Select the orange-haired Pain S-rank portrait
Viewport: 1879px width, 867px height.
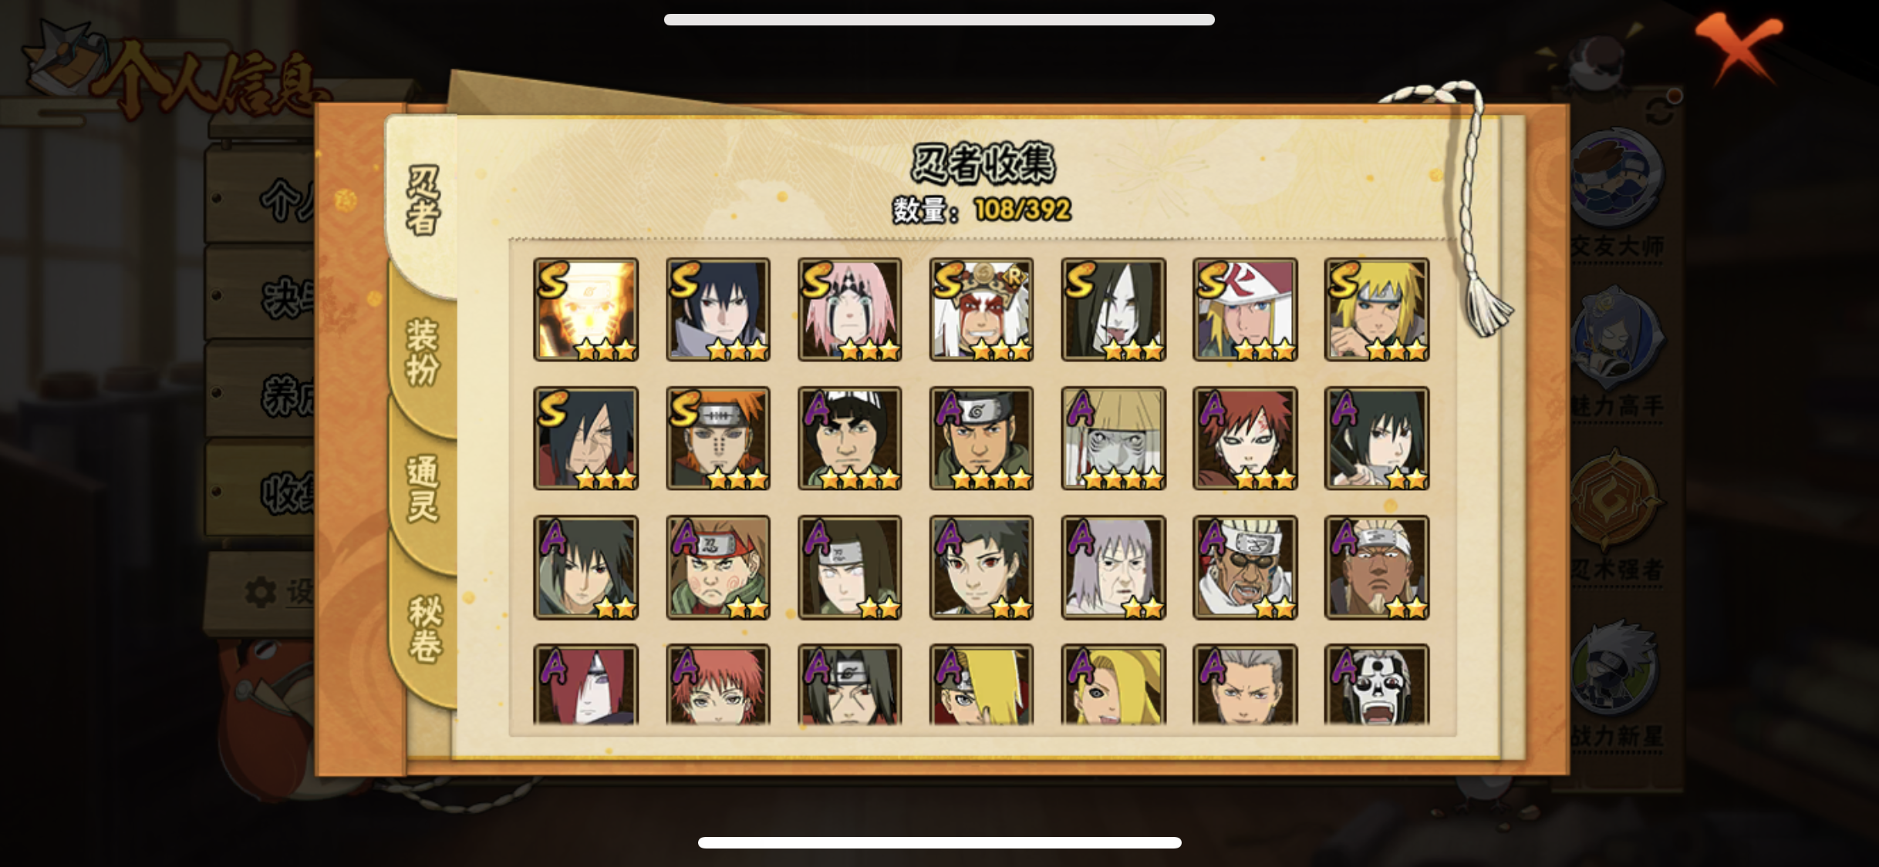(x=717, y=438)
